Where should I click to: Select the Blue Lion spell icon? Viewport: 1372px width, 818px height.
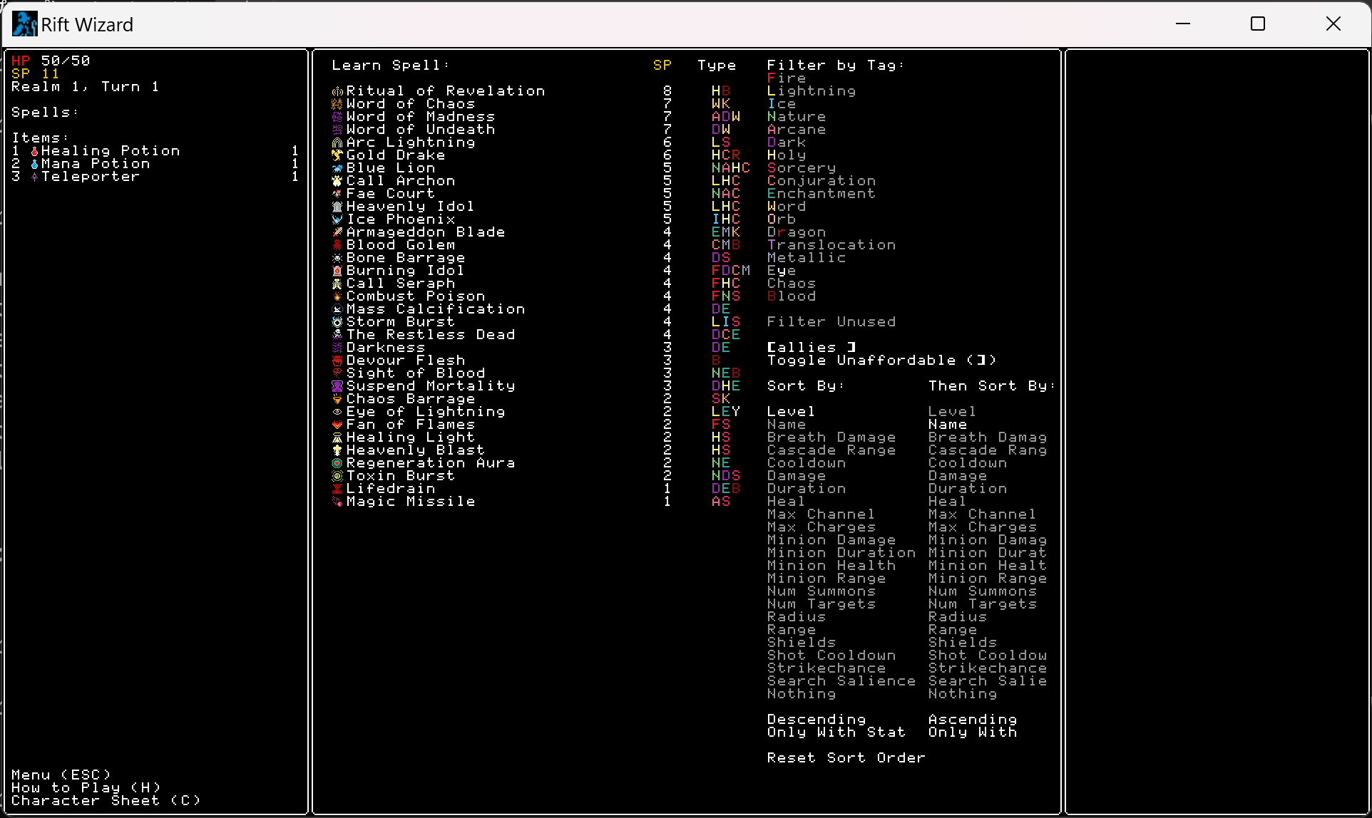[x=337, y=168]
